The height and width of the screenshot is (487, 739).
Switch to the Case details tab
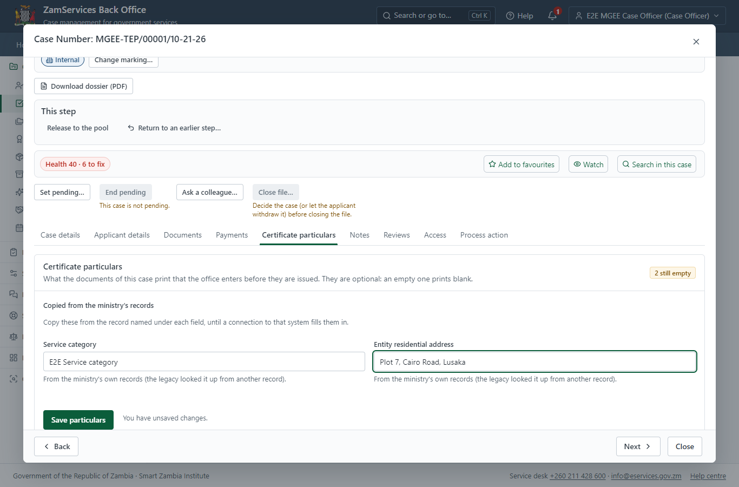(60, 235)
